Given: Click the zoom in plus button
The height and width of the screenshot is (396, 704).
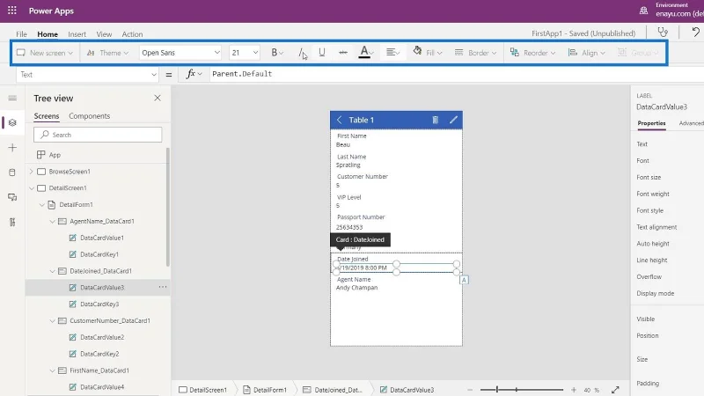Looking at the screenshot, I should click(x=574, y=390).
